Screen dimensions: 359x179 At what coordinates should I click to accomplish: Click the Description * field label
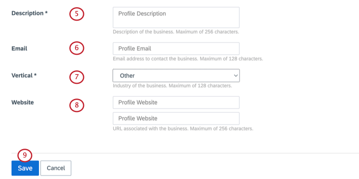[30, 13]
